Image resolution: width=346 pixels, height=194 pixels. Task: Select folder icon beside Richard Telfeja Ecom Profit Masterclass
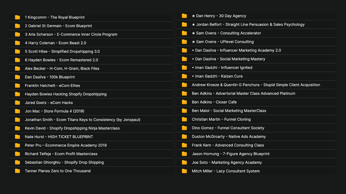coord(18,154)
